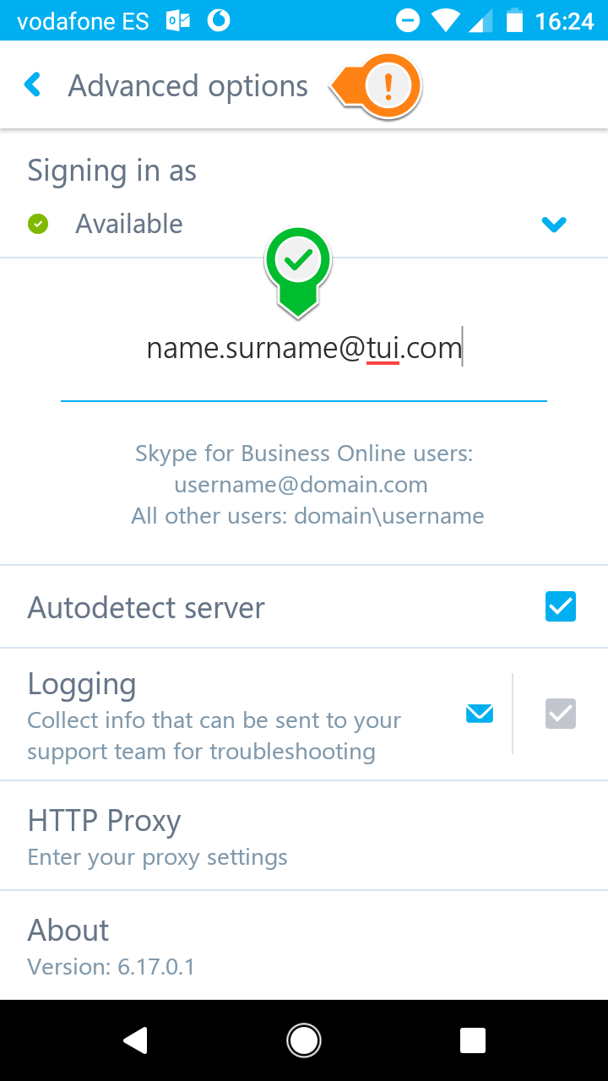Uncheck the Autodetect server checkbox
The height and width of the screenshot is (1081, 608).
pyautogui.click(x=561, y=607)
